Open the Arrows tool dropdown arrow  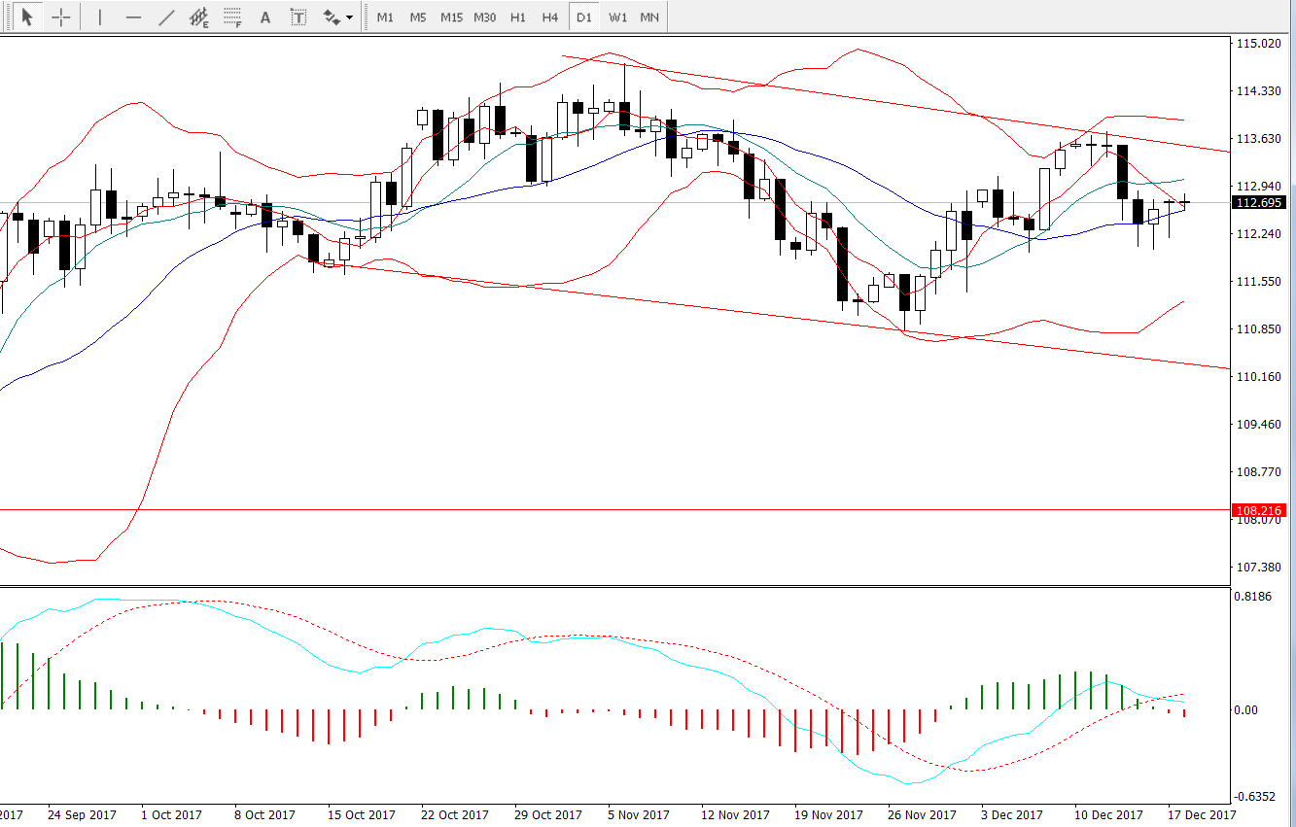click(350, 17)
